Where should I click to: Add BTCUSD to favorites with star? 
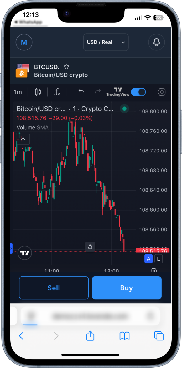67,67
